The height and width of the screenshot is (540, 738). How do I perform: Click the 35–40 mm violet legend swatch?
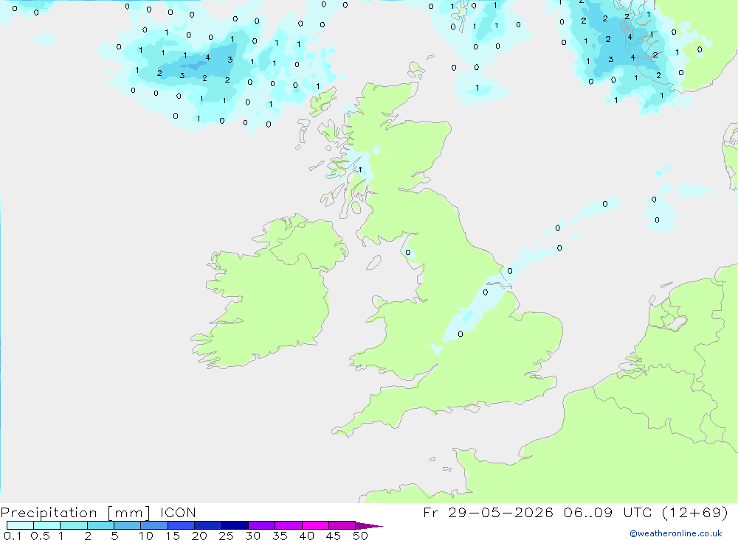point(289,525)
